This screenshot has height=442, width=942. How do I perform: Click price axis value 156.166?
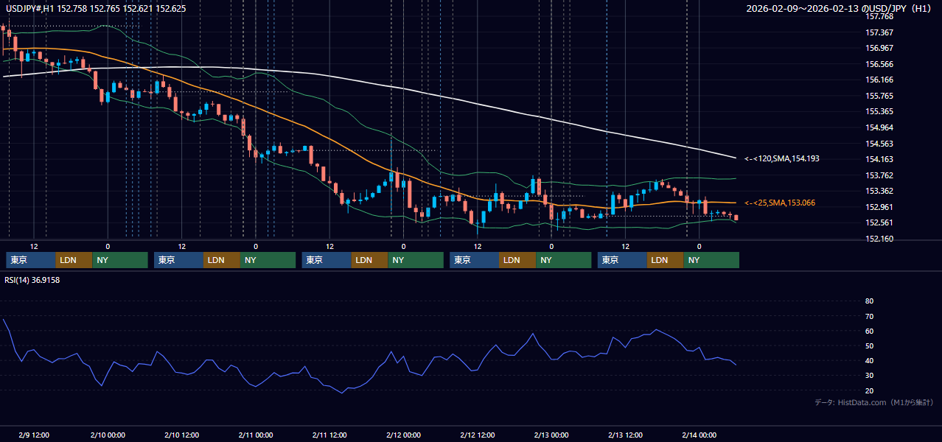pyautogui.click(x=879, y=80)
